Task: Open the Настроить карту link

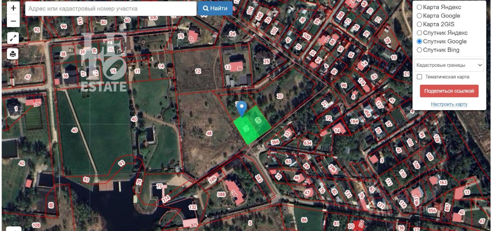Action: coord(449,104)
